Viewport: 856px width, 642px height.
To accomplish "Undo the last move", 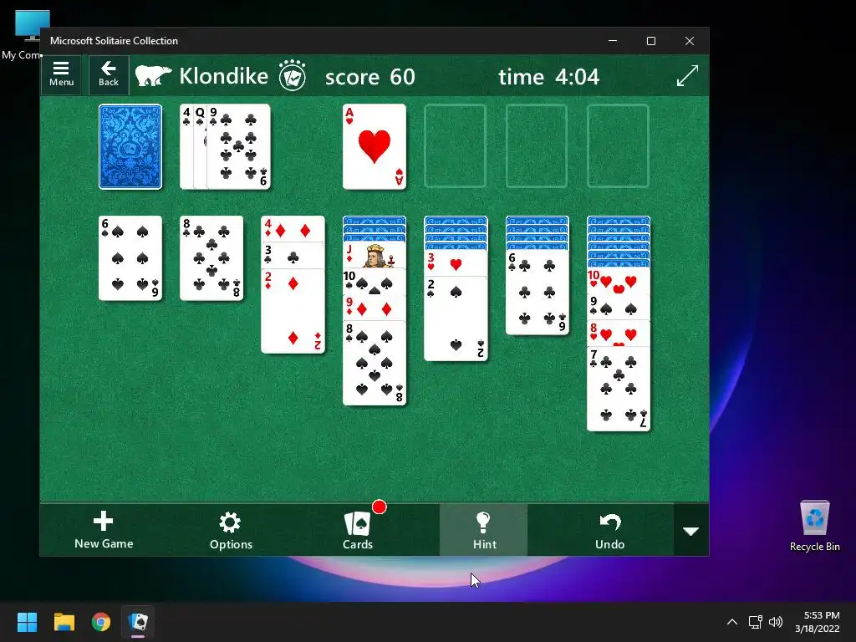I will click(x=609, y=530).
